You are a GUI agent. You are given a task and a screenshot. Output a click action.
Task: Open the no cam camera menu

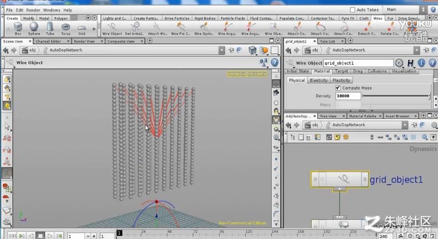[x=257, y=74]
